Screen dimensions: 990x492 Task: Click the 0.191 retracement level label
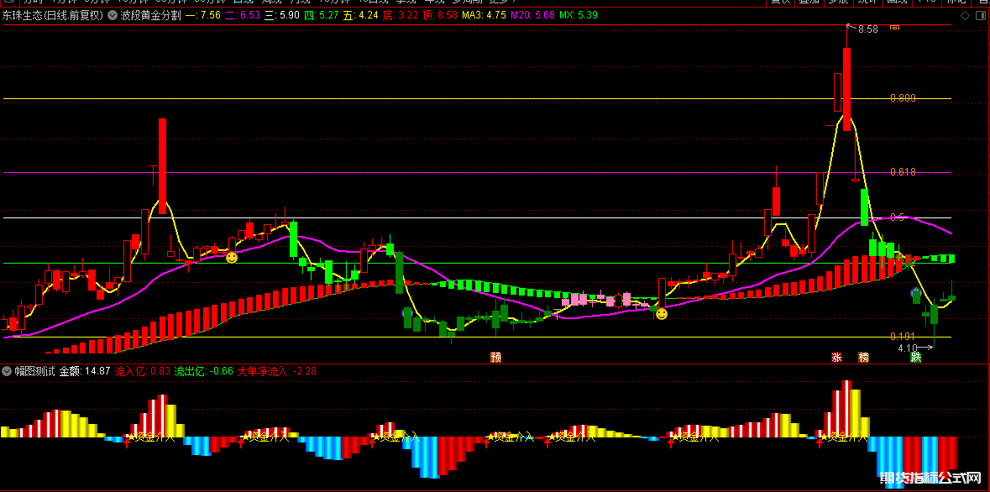pyautogui.click(x=902, y=336)
